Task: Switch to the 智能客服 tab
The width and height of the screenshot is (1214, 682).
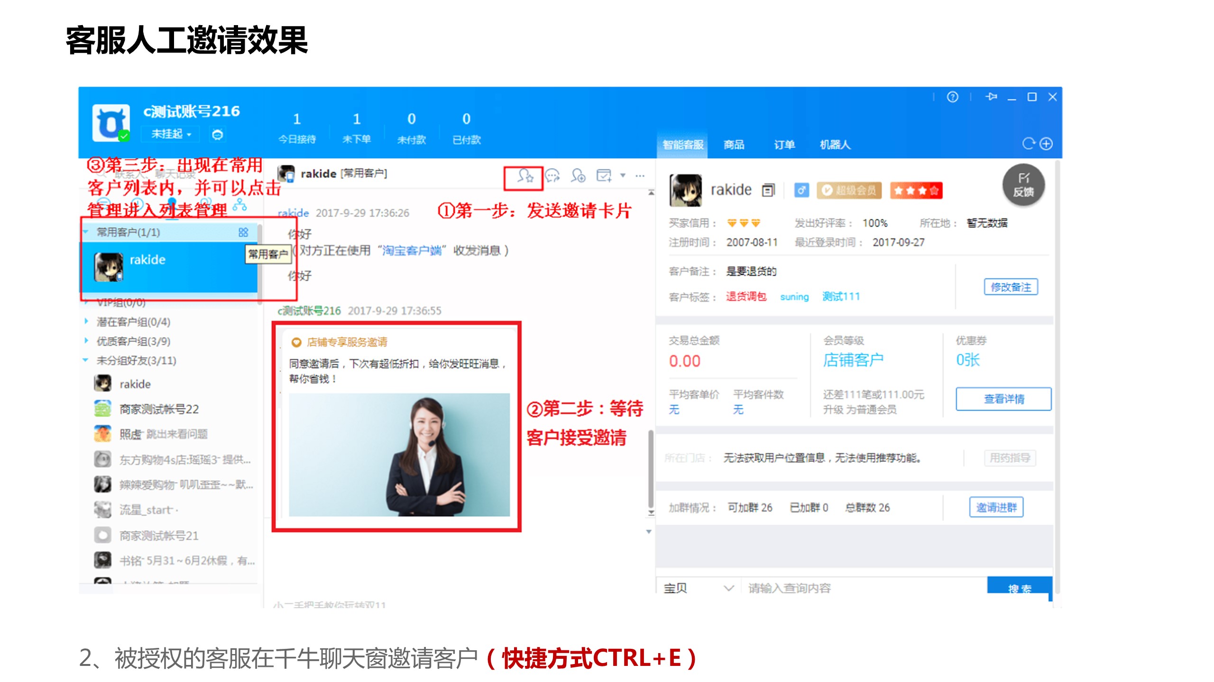Action: tap(682, 144)
